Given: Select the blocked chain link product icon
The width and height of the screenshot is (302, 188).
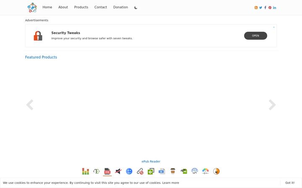Looking at the screenshot, I should pos(140,171).
